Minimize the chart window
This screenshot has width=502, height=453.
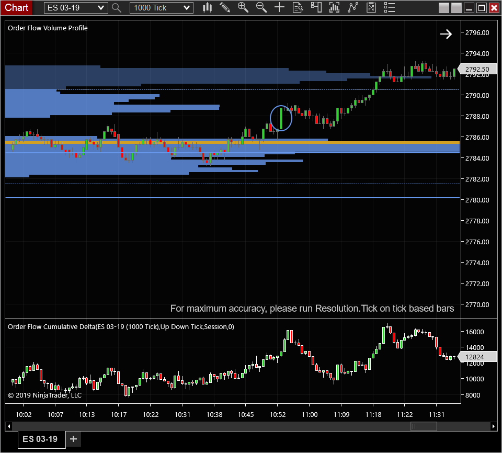[469, 8]
